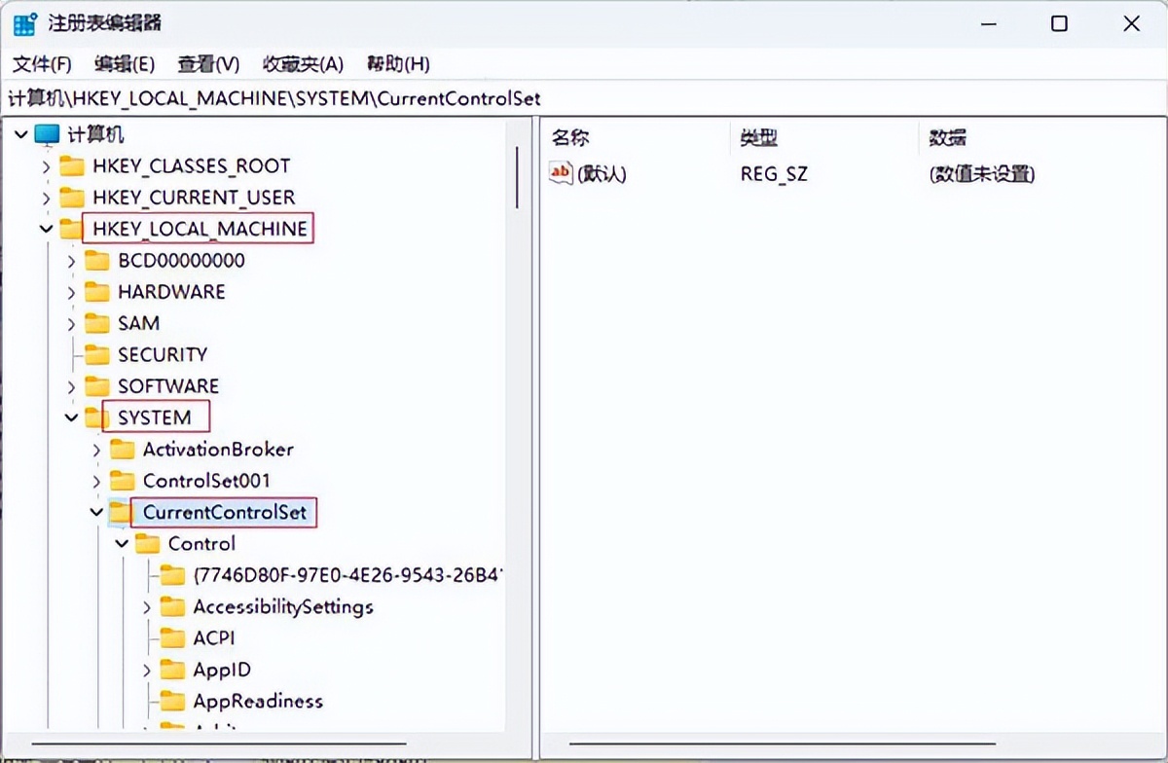Click the SYSTEM folder icon
1168x763 pixels.
pyautogui.click(x=95, y=418)
